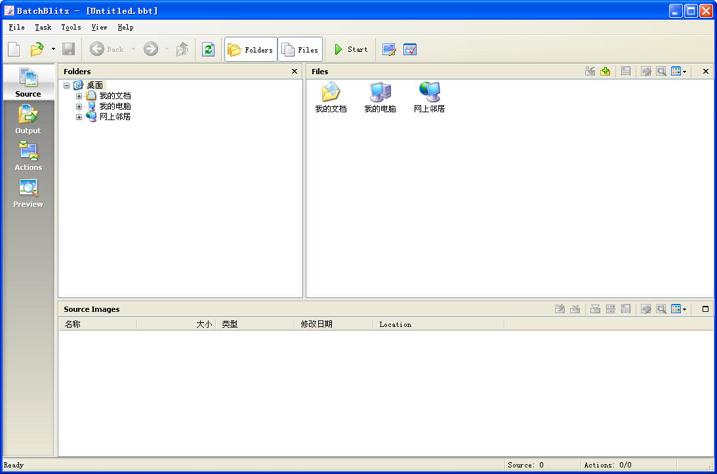Viewport: 717px width, 474px height.
Task: Expand the 网上邻居 tree node
Action: pos(79,117)
